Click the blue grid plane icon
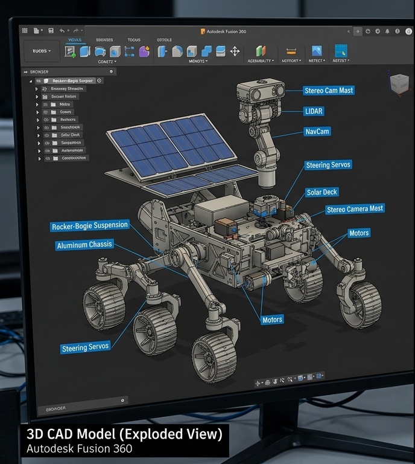This screenshot has width=415, height=464. (341, 51)
